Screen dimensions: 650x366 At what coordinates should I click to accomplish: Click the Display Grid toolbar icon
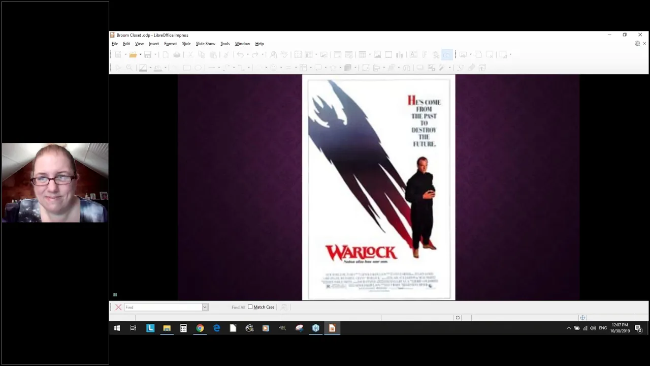[x=298, y=54]
